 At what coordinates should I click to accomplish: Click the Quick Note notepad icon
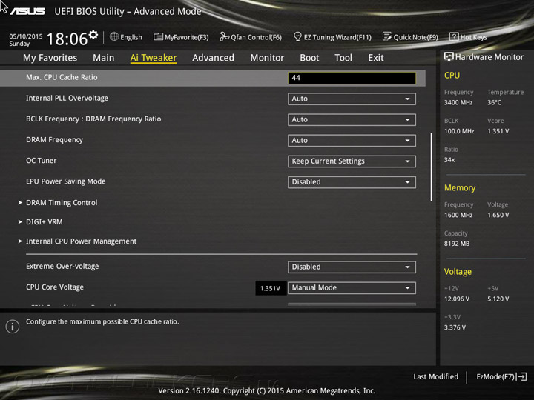click(387, 36)
